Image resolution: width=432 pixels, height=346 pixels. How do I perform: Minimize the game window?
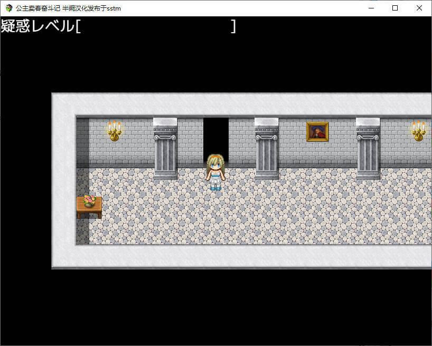(371, 8)
